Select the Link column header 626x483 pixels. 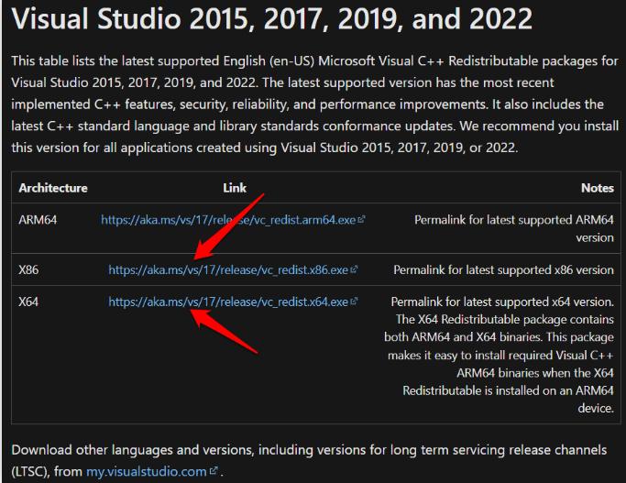(x=235, y=188)
